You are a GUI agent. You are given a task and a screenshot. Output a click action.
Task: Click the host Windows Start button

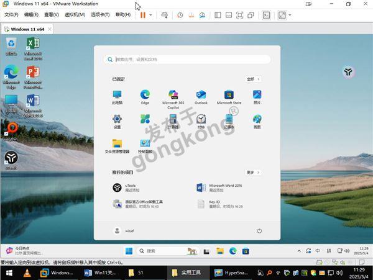pos(9,273)
